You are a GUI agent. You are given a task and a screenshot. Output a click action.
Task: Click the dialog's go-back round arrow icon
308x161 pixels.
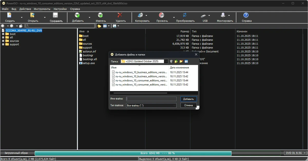[171, 61]
